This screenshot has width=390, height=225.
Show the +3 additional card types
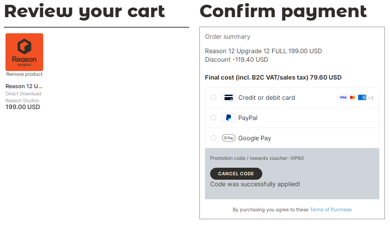pos(371,98)
